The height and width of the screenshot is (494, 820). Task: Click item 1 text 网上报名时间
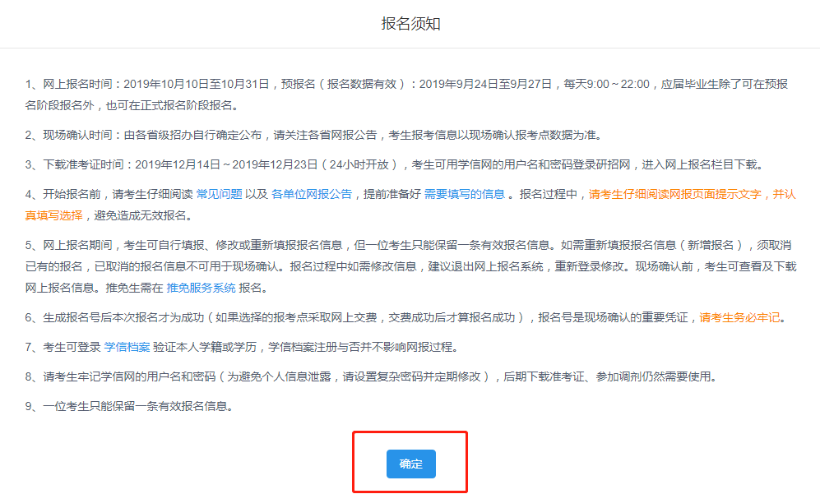[77, 84]
